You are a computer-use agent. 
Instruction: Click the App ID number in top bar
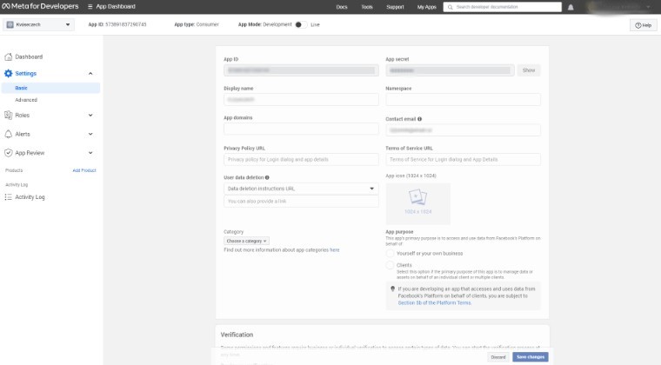(125, 25)
